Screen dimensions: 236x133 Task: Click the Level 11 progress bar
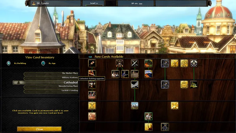point(92,4)
